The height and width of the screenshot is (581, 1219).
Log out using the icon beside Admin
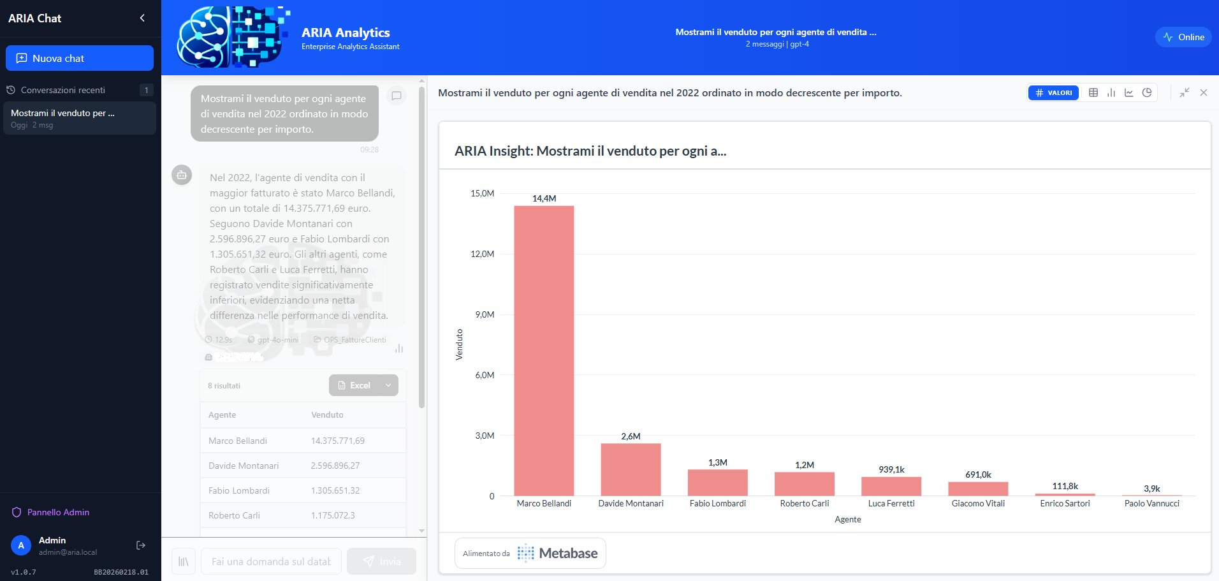click(x=141, y=545)
